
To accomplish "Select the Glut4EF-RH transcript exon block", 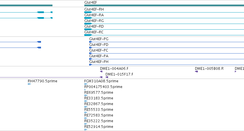I will [88, 12].
